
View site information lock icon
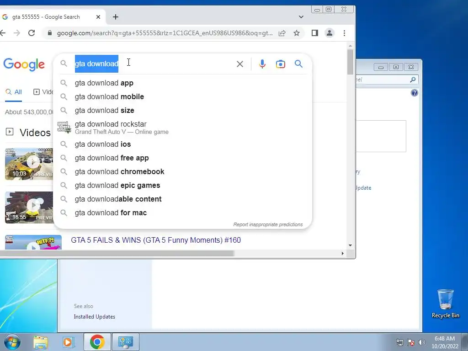(50, 33)
